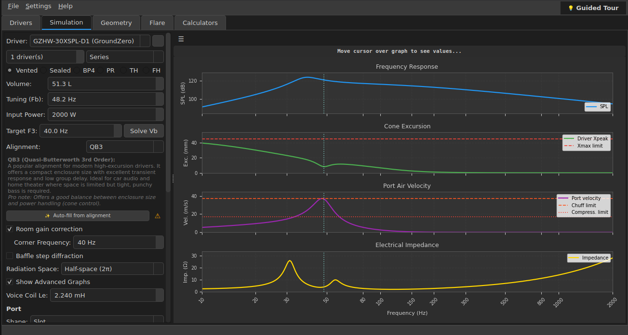Click inside the Electrical Impedance plot
The height and width of the screenshot is (335, 628).
407,272
